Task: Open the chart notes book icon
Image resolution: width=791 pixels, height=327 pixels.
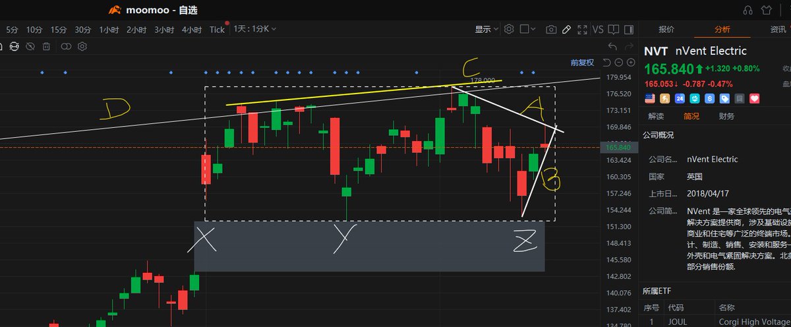Action: tap(612, 29)
